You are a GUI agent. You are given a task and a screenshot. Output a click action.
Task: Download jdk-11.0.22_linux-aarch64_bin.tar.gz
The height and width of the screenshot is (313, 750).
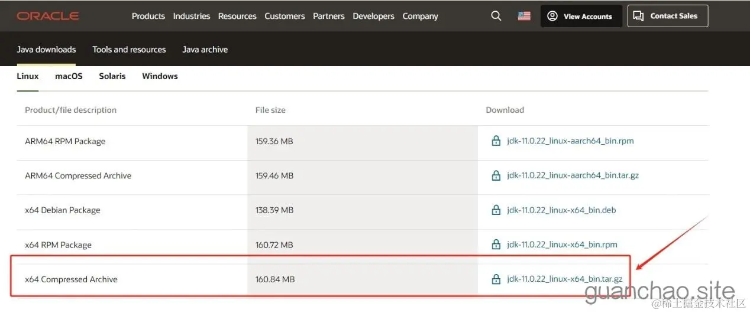573,175
